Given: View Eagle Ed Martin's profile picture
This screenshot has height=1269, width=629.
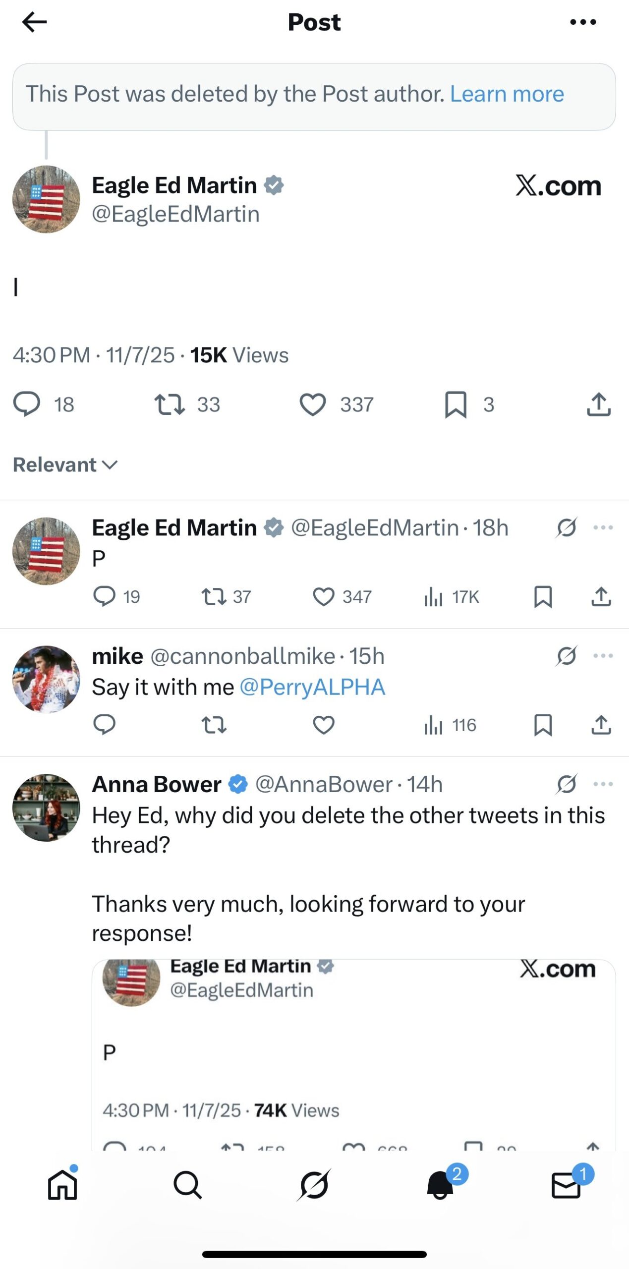Looking at the screenshot, I should pyautogui.click(x=47, y=198).
